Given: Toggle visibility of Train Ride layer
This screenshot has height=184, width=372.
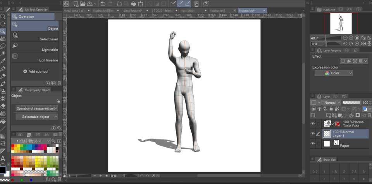Looking at the screenshot, I should click(313, 124).
